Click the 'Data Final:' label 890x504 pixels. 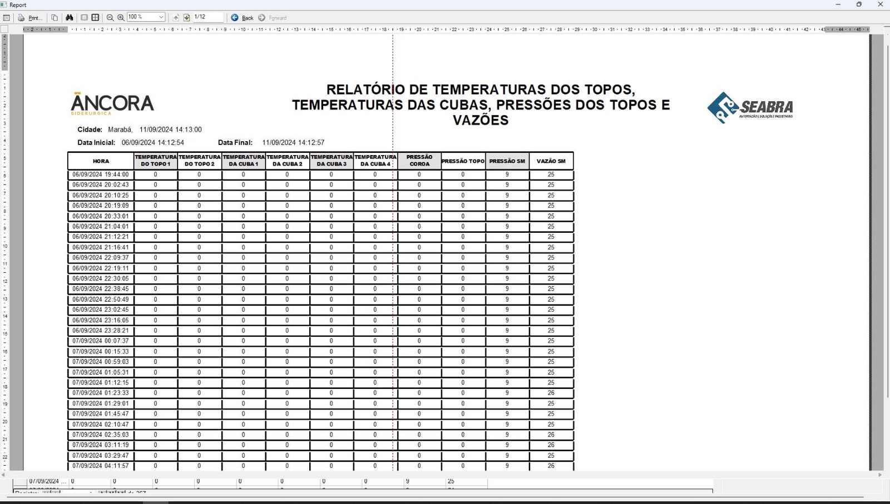235,143
